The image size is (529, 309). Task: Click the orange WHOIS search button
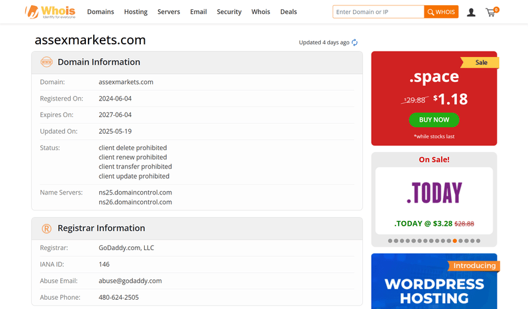coord(441,12)
